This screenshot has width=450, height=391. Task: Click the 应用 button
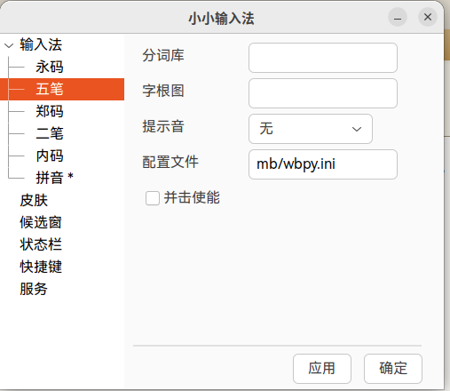point(322,369)
